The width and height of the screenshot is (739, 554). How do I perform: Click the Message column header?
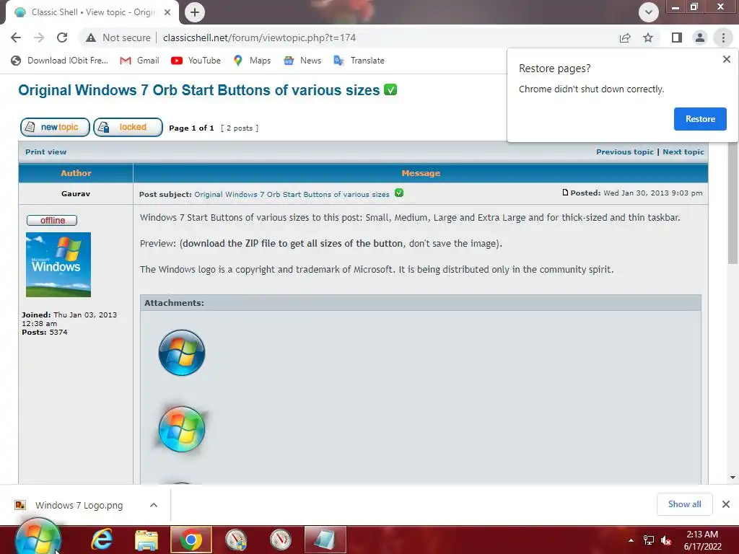click(421, 173)
